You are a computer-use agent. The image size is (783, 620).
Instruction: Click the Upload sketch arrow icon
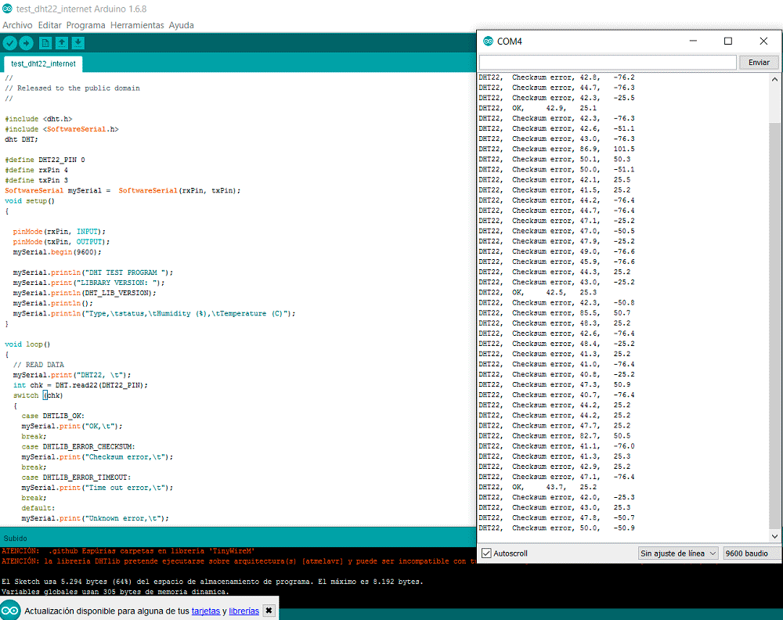coord(26,43)
